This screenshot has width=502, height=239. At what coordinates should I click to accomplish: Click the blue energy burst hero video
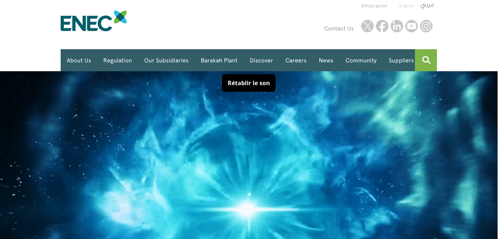248,165
